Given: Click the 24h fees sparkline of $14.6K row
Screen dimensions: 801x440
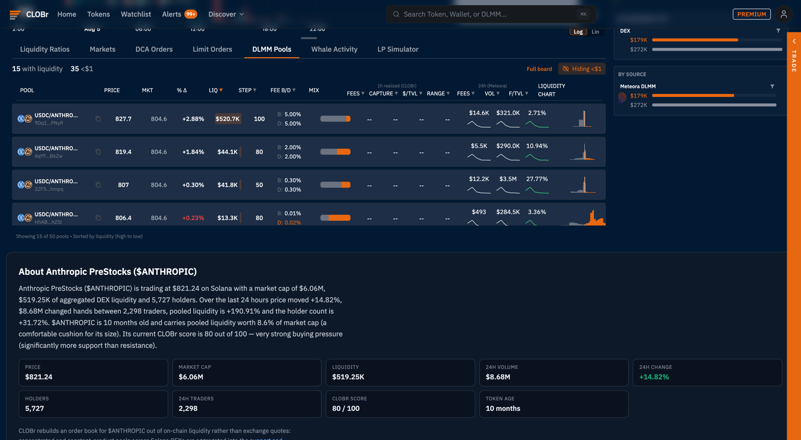Looking at the screenshot, I should pyautogui.click(x=479, y=124).
